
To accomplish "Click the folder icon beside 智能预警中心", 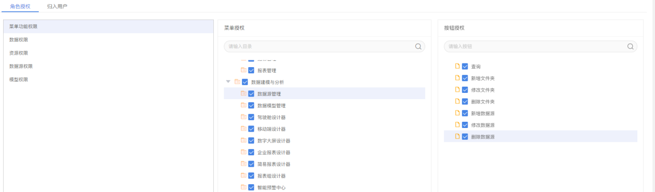I will coord(243,187).
